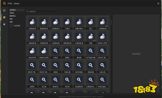This screenshot has width=162, height=98.
Task: Focus the item search field
Action: [42, 11]
